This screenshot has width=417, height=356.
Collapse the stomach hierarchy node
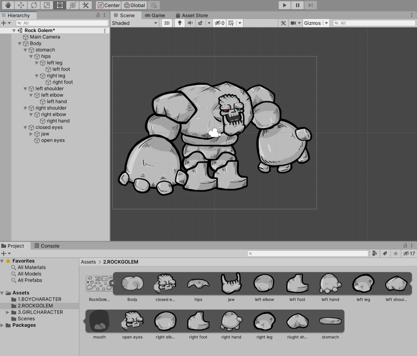coord(26,50)
